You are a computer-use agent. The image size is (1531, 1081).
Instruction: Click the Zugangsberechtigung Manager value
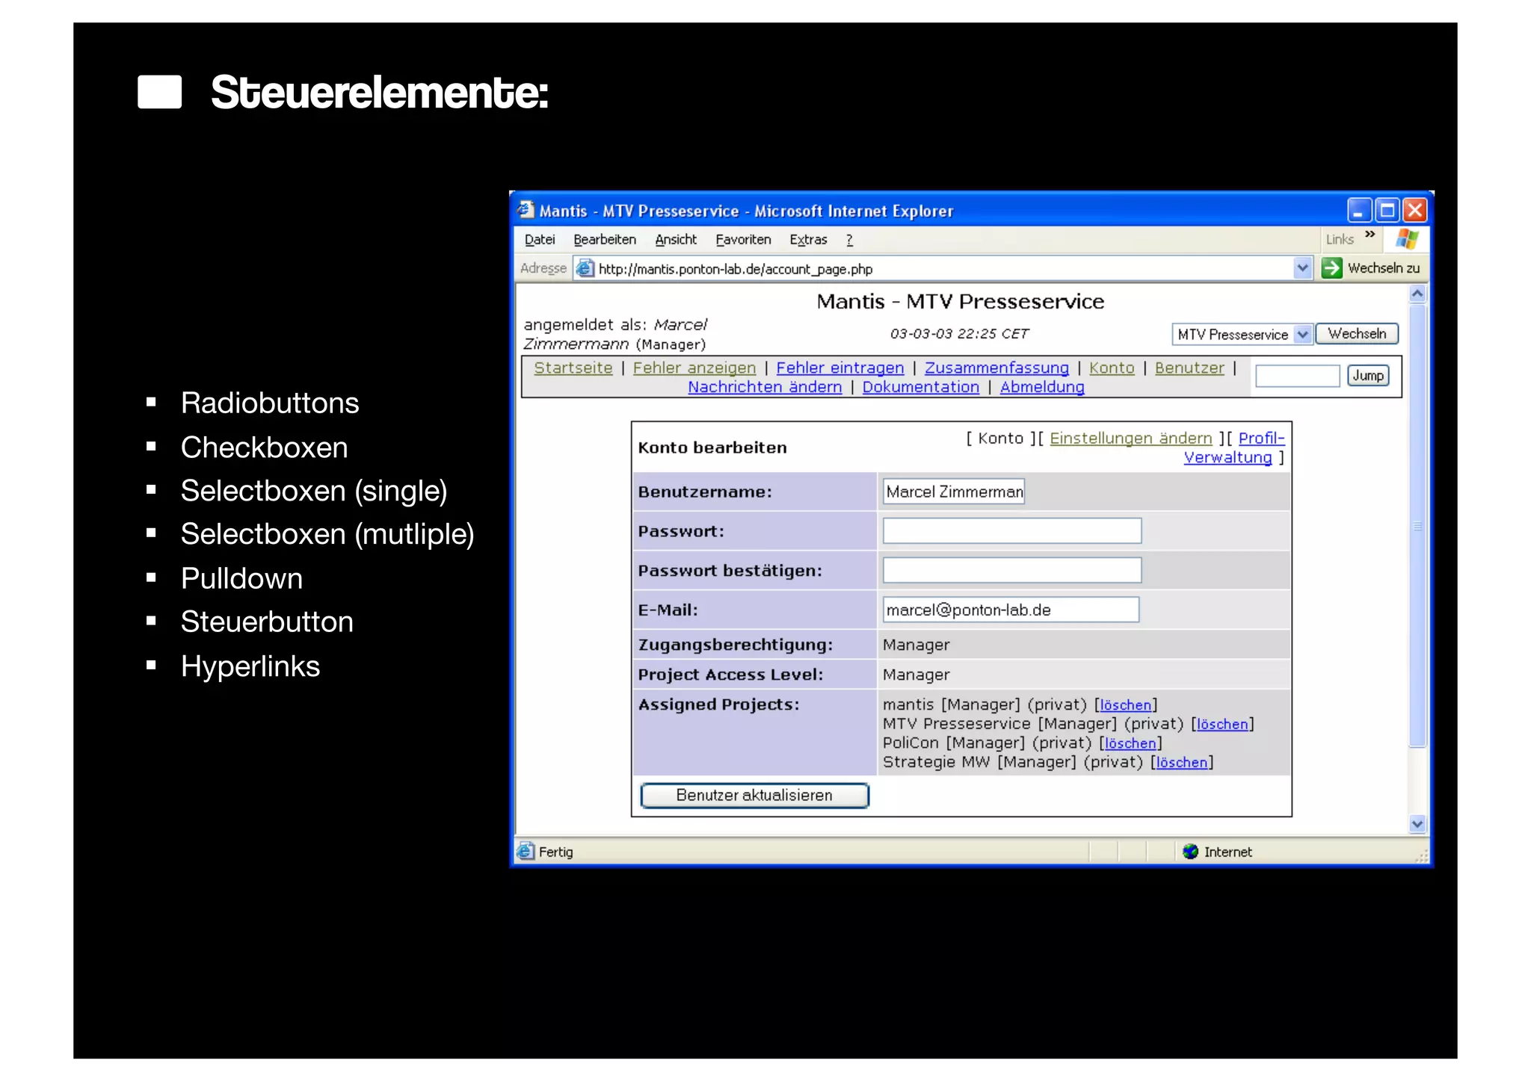pyautogui.click(x=916, y=645)
